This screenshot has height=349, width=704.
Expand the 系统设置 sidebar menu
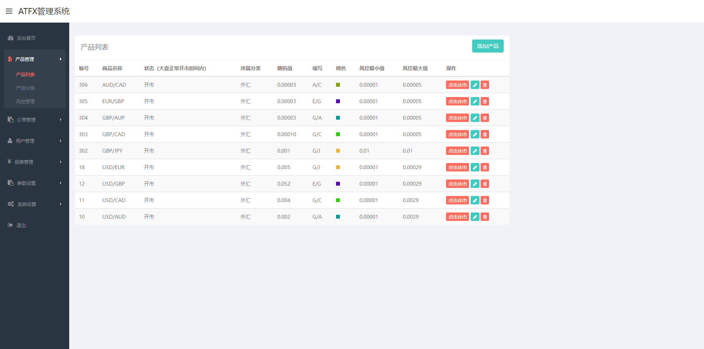tap(35, 204)
